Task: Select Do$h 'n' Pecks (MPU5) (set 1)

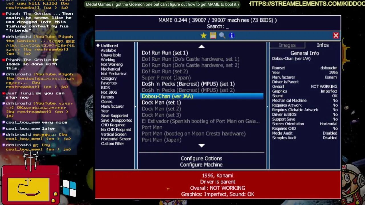Action: coord(202,84)
